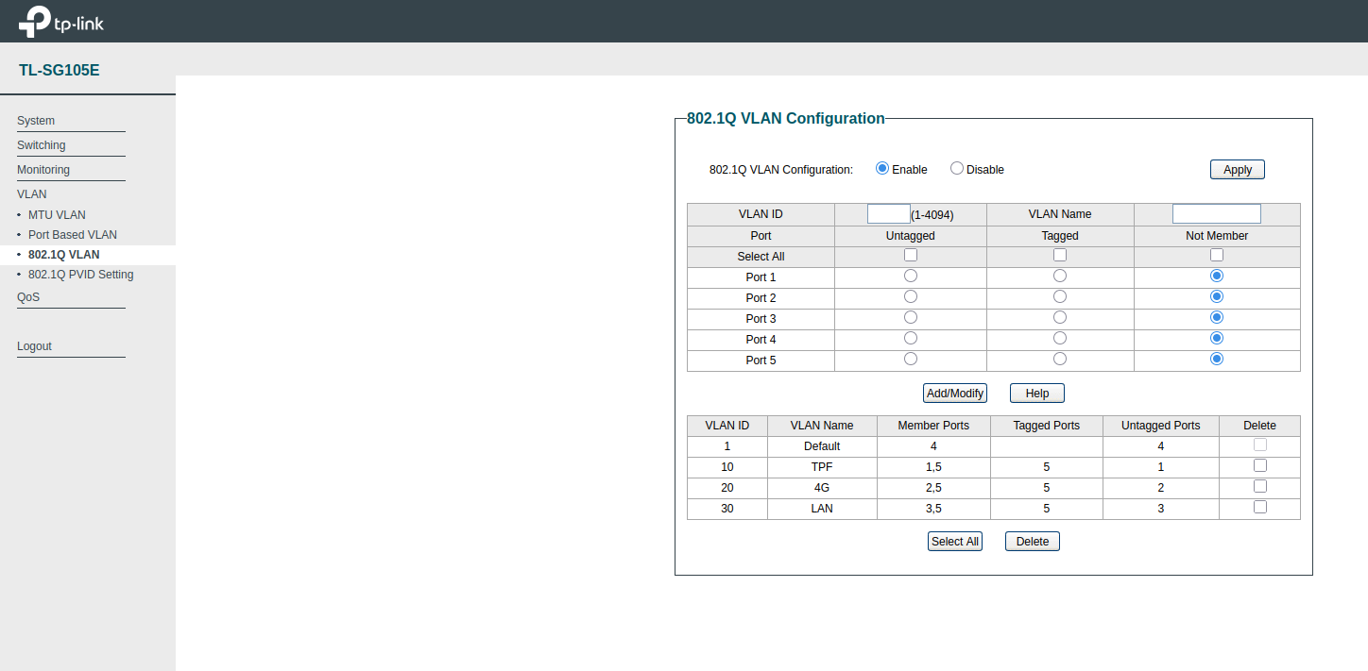1368x671 pixels.
Task: Set Port 1 to Tagged
Action: [1060, 276]
